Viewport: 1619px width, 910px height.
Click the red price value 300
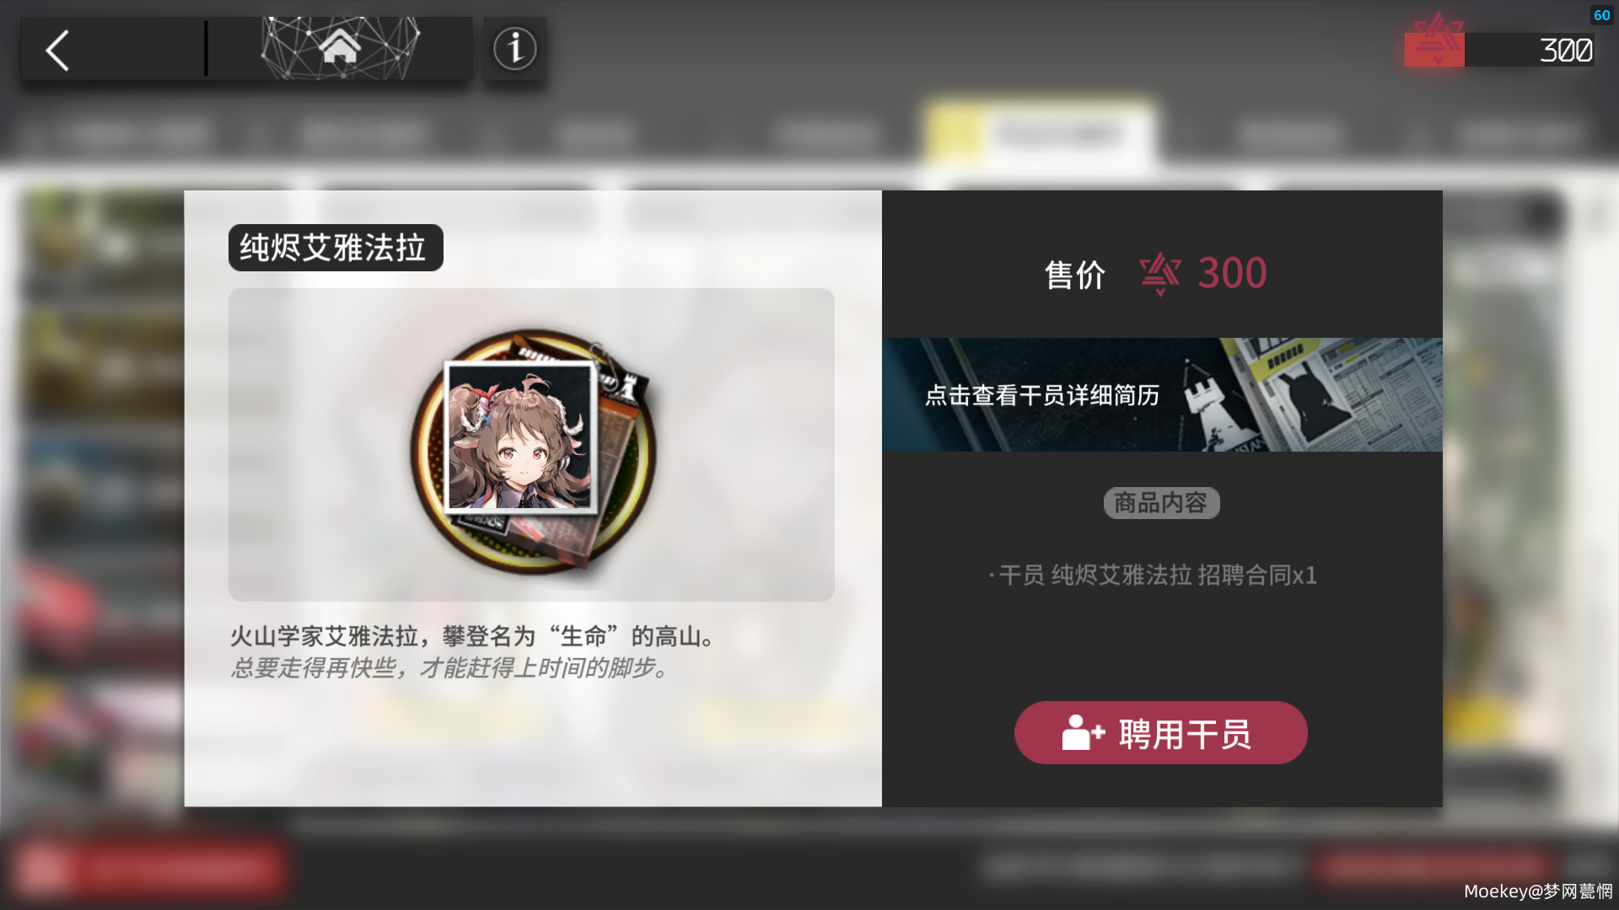[x=1232, y=273]
